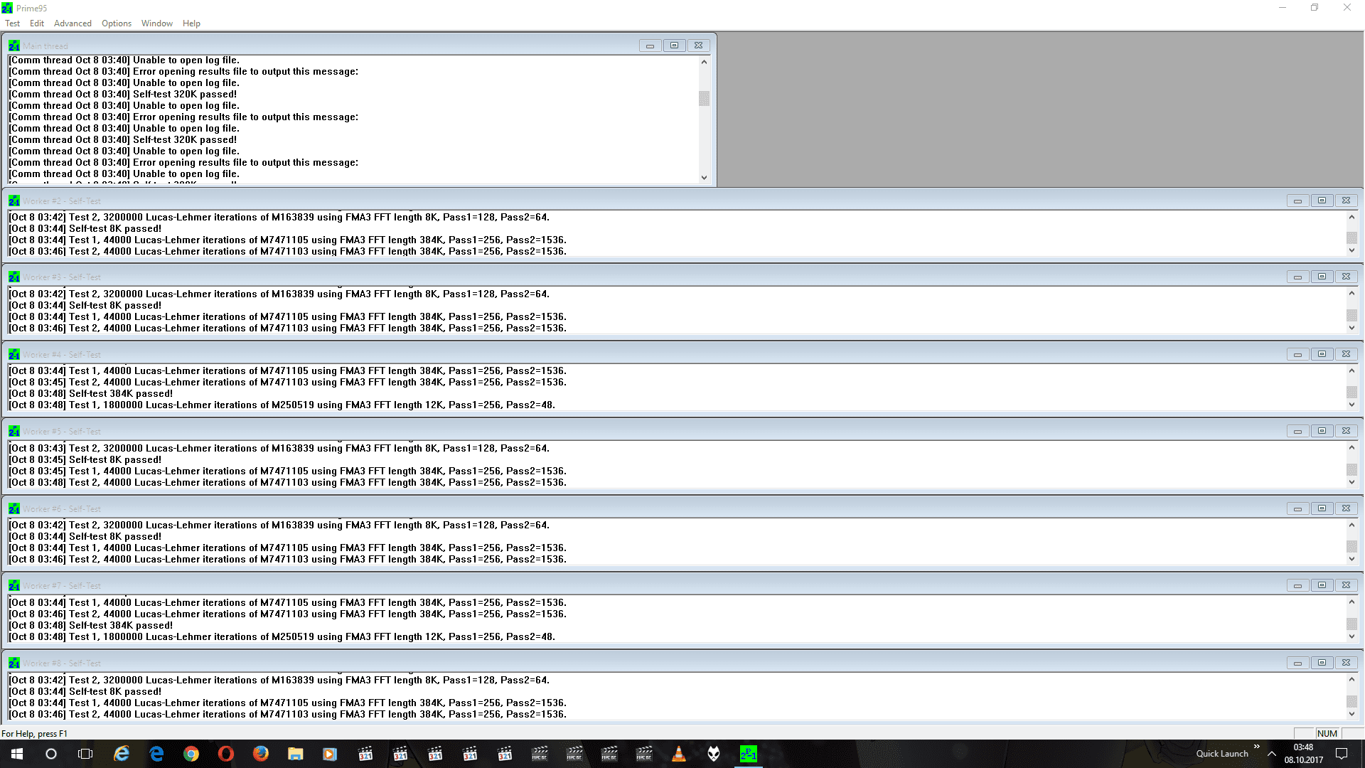Show hidden system tray icons
Viewport: 1365px width, 768px height.
tap(1272, 754)
